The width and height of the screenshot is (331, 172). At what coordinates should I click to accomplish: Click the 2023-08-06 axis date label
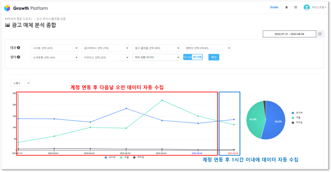[233, 154]
